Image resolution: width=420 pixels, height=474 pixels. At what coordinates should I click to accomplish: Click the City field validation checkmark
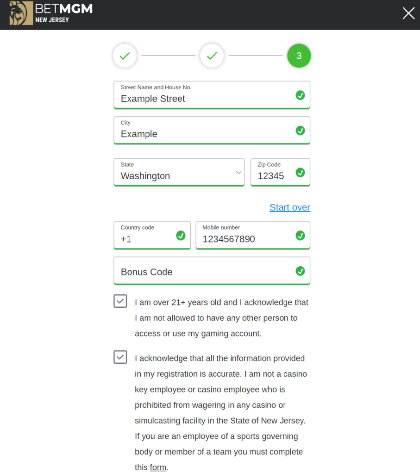[x=300, y=131]
